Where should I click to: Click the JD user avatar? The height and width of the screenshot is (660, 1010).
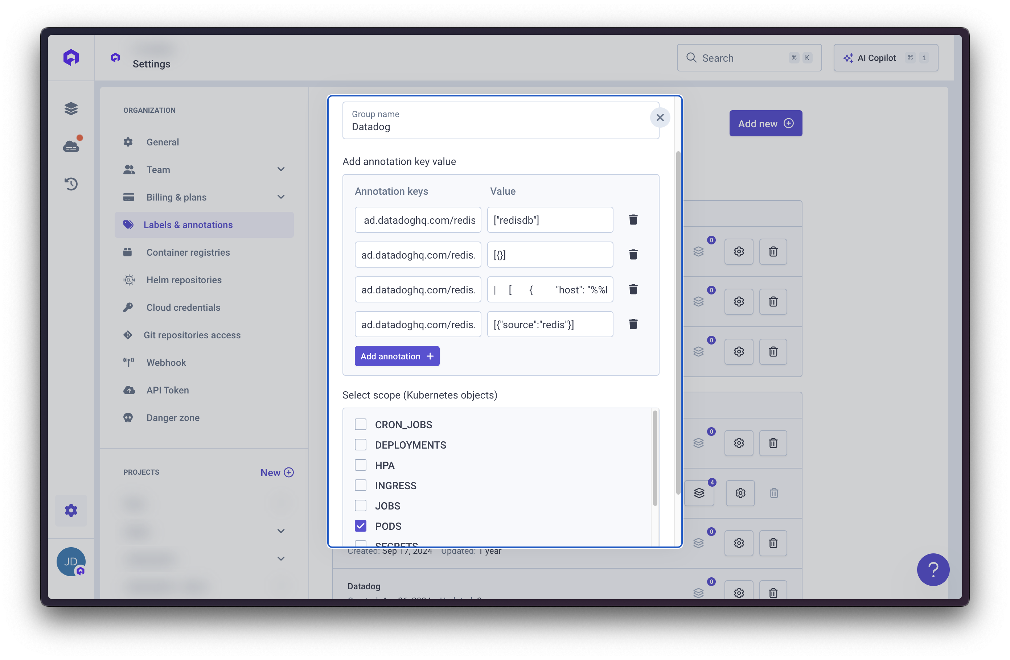tap(71, 561)
